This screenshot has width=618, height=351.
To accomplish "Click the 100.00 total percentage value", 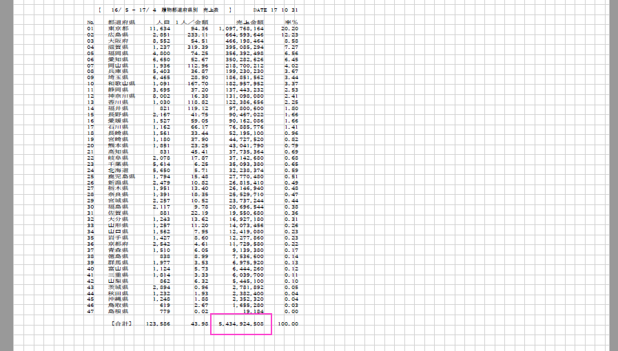I will coord(287,323).
